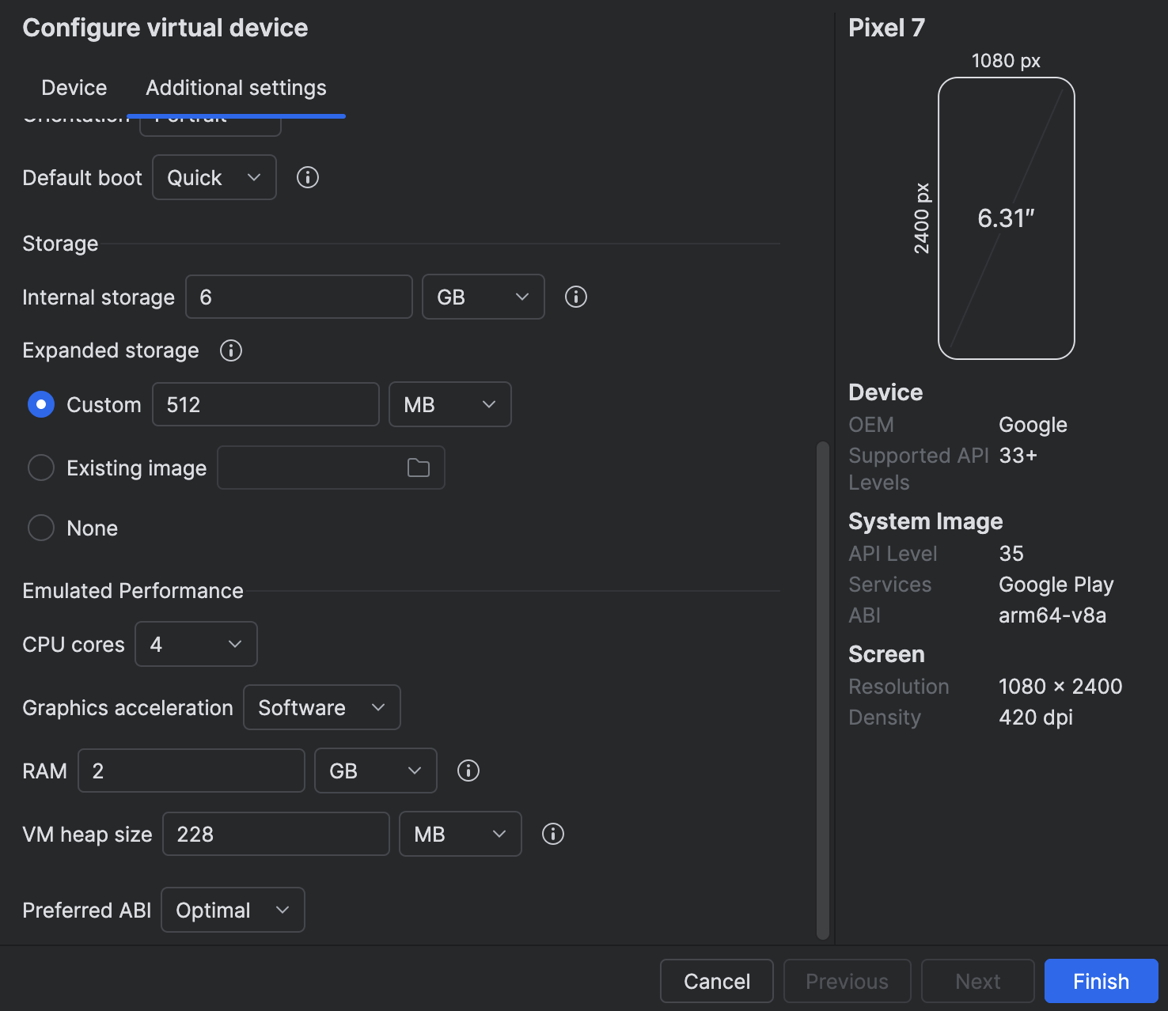This screenshot has height=1011, width=1168.
Task: Click the folder icon for Existing image
Action: (x=419, y=468)
